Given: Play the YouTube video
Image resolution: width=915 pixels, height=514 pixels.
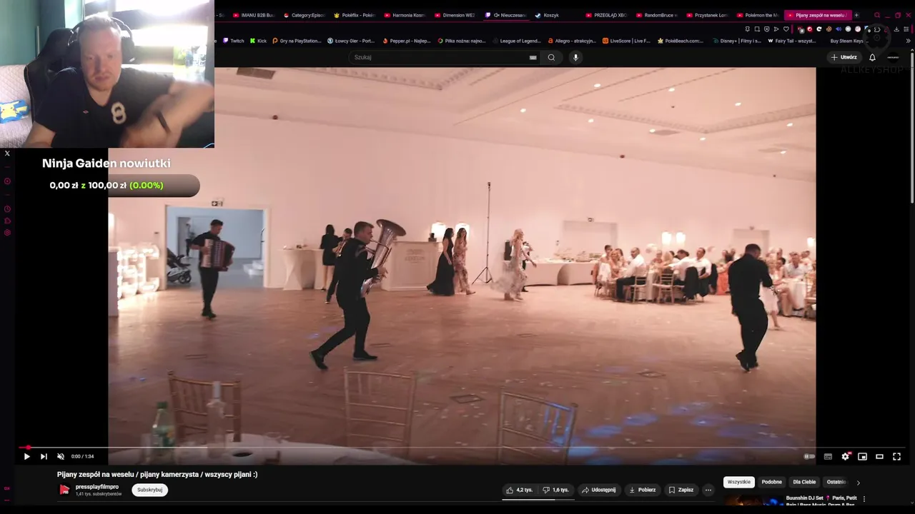Looking at the screenshot, I should tap(26, 456).
